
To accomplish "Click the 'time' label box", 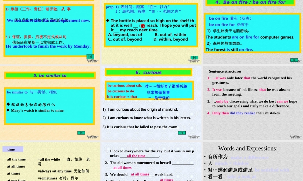I will tap(13, 149).
